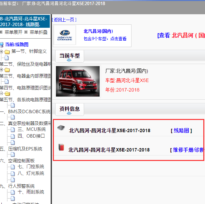This screenshot has height=204, width=205.
Task: Click the 年份:2017-2018 red text
Action: pos(122,90)
